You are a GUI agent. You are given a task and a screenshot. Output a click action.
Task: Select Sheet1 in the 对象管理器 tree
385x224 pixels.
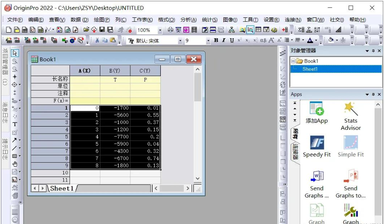pos(310,69)
